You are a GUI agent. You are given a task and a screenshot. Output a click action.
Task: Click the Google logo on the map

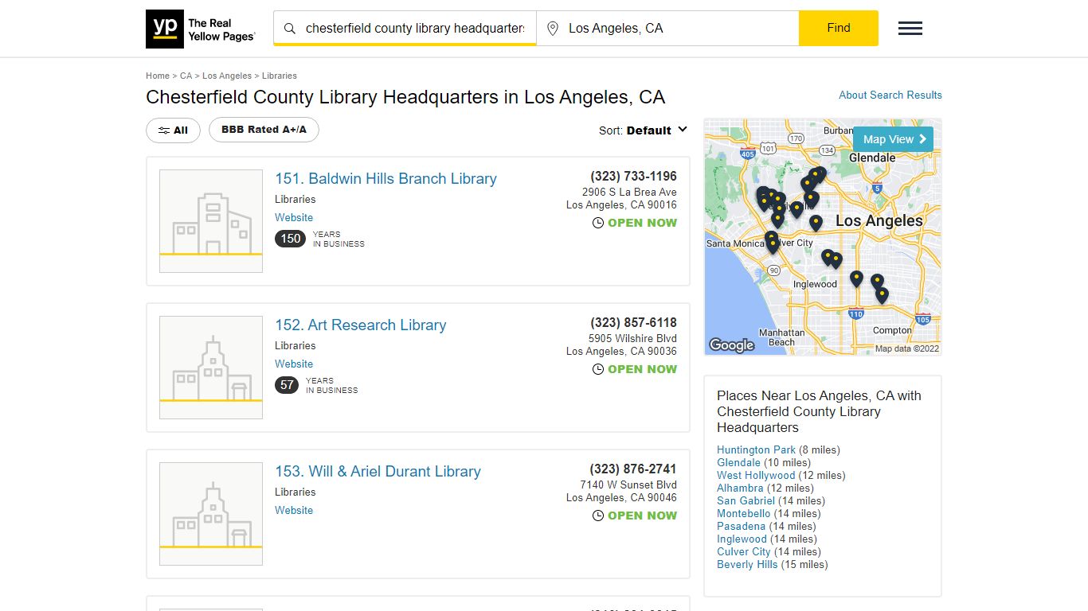click(731, 344)
